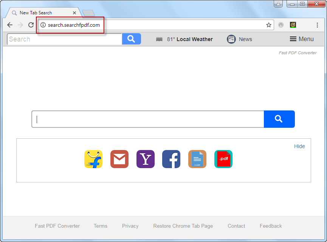
Task: Reload the page with refresh icon
Action: point(31,25)
